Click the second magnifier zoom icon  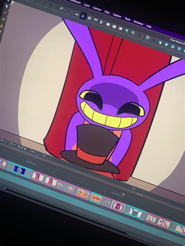click(x=133, y=33)
